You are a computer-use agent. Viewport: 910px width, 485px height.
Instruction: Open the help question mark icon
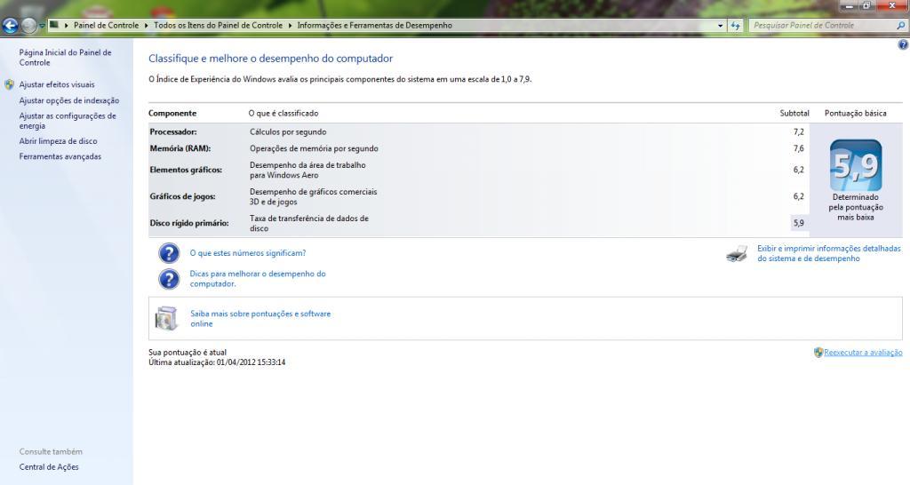[903, 44]
